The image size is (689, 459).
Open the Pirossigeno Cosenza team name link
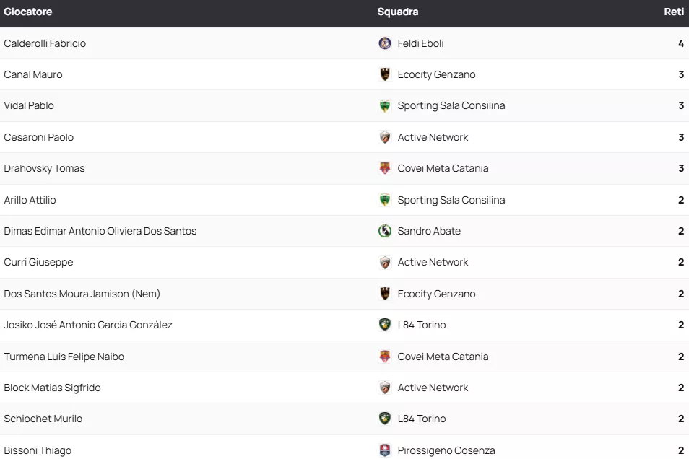[446, 450]
